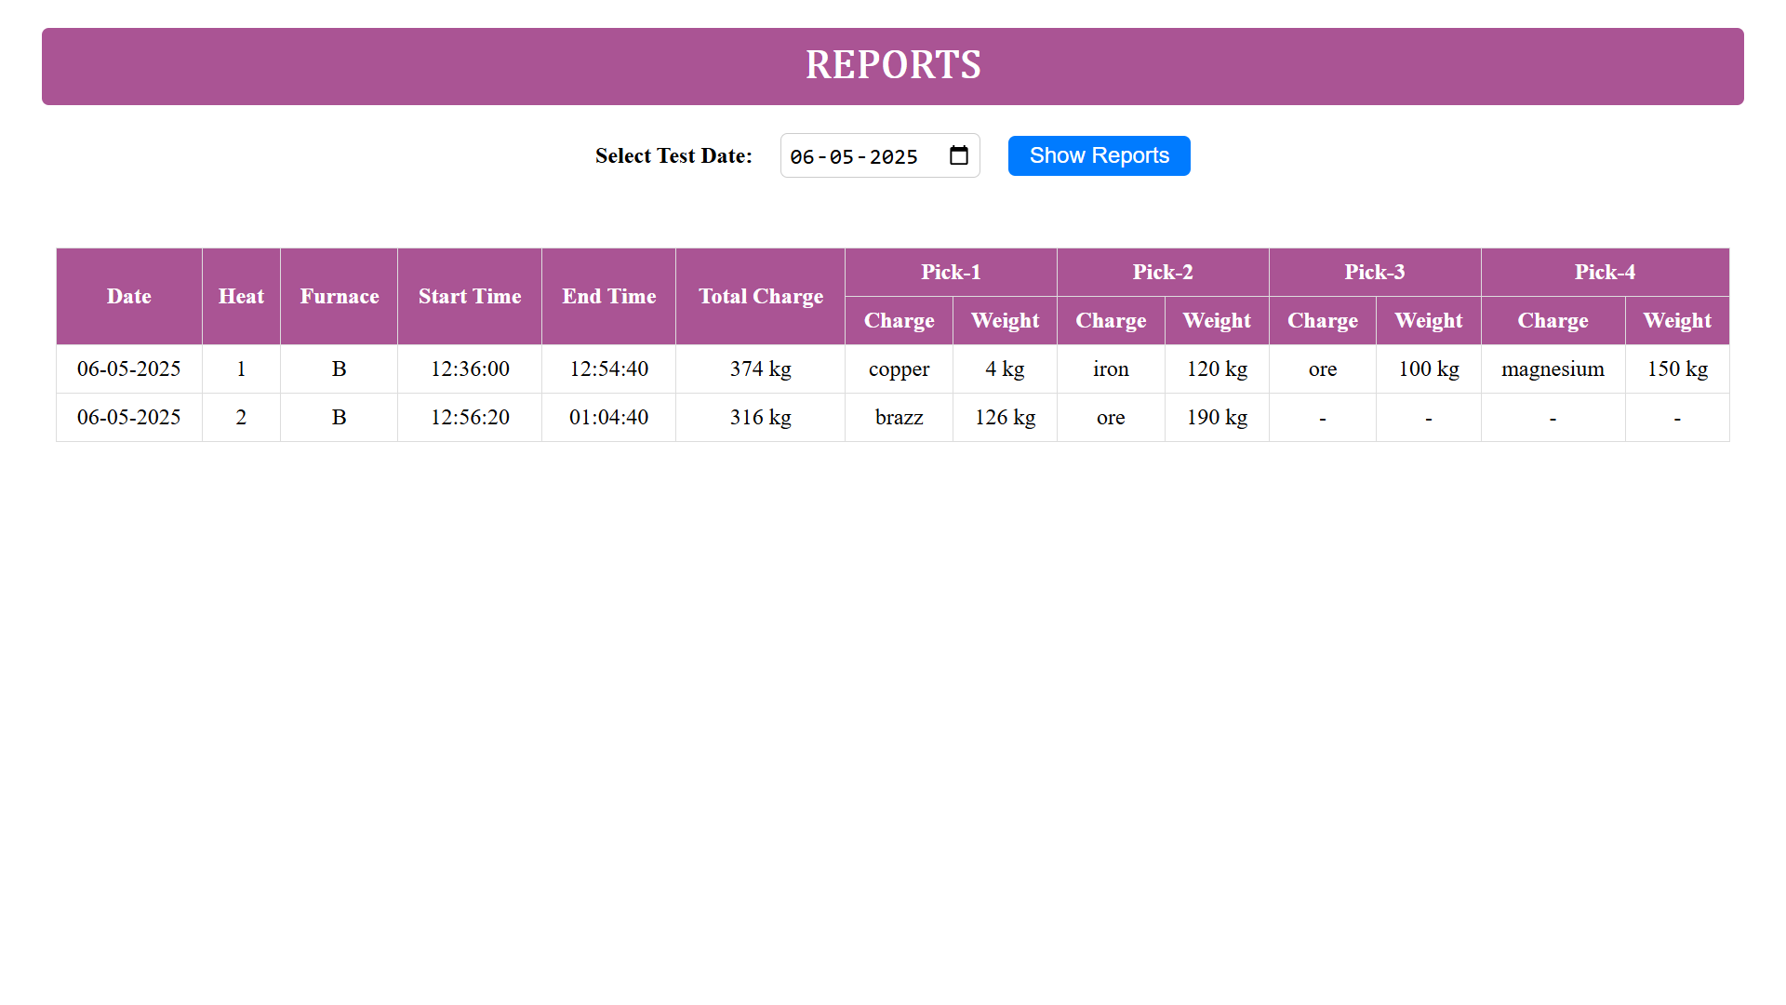Click the Charge subheader under Pick-1

pos(899,320)
